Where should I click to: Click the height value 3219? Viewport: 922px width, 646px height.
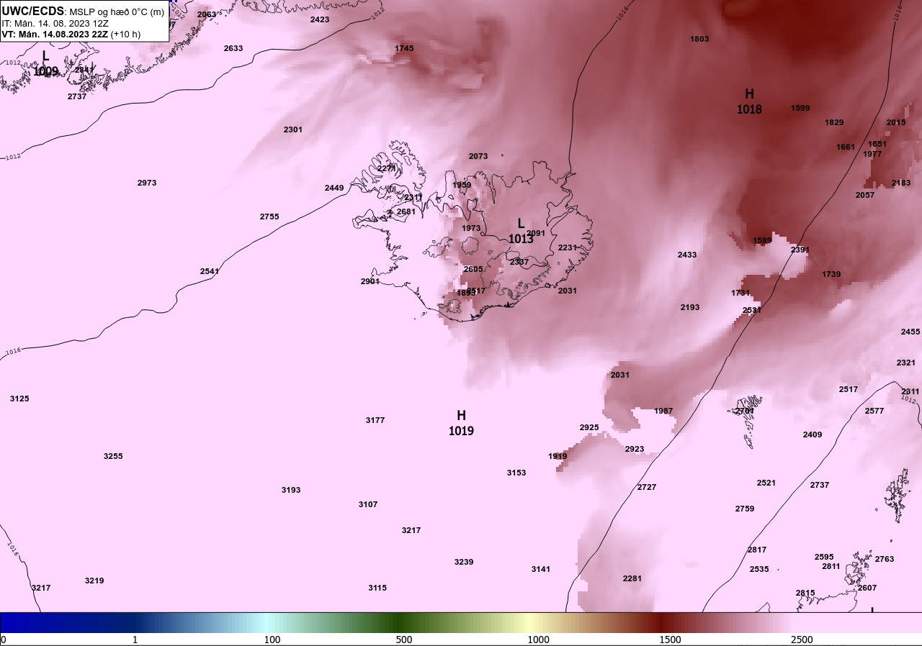(94, 581)
